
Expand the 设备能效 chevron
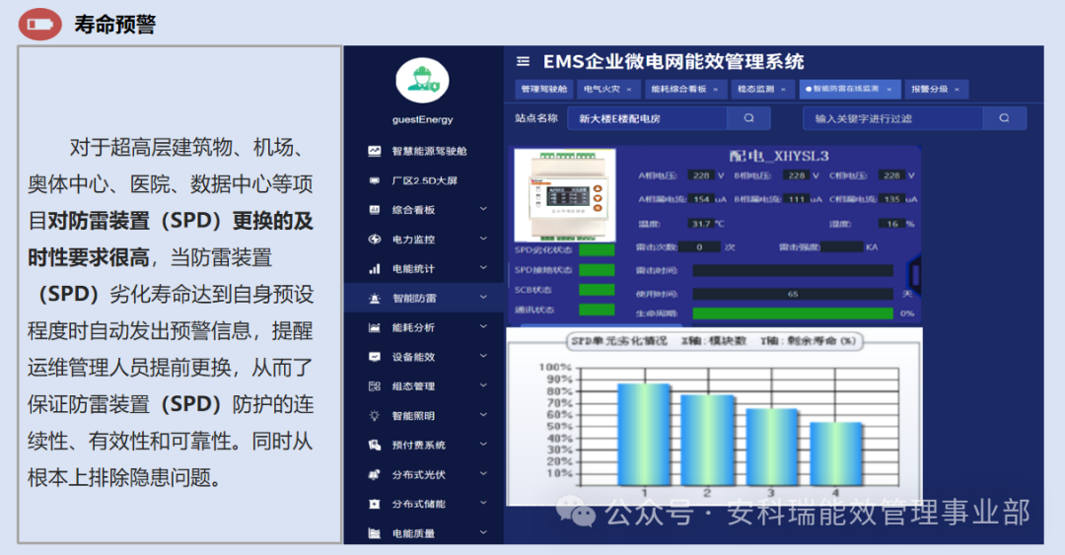coord(483,356)
